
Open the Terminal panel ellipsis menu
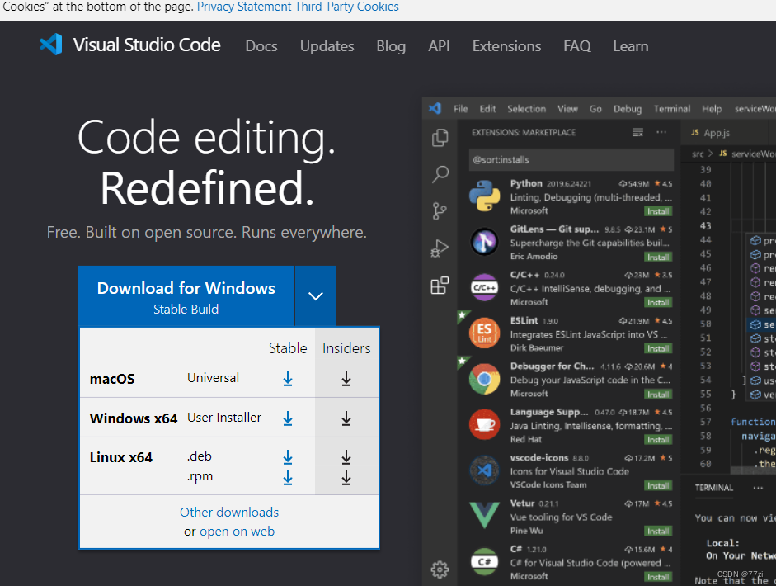758,488
